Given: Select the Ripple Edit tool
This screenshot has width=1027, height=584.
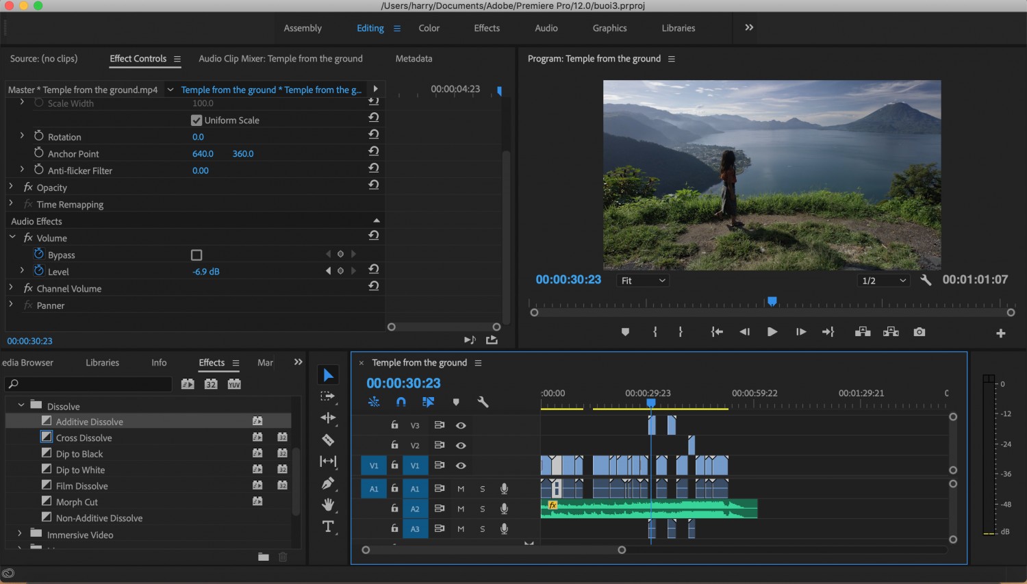Looking at the screenshot, I should [x=328, y=418].
